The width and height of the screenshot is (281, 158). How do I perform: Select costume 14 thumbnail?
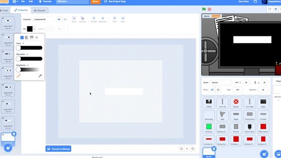pyautogui.click(x=8, y=57)
